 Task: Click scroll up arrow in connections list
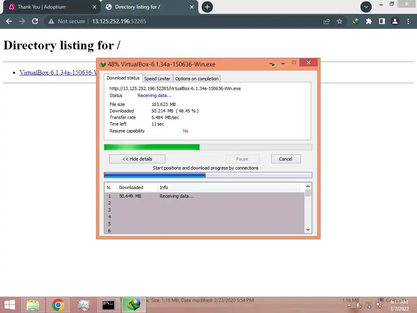308,186
